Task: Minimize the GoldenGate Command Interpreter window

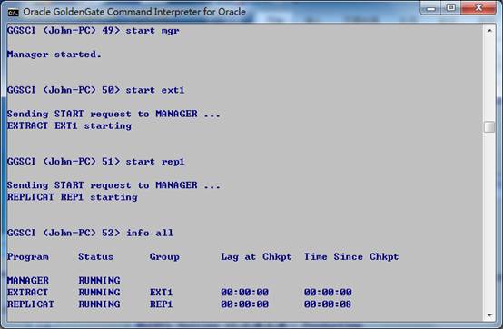Action: [431, 7]
